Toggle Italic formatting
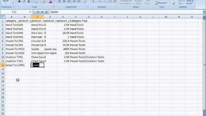206x116 pixels. pos(24,1)
